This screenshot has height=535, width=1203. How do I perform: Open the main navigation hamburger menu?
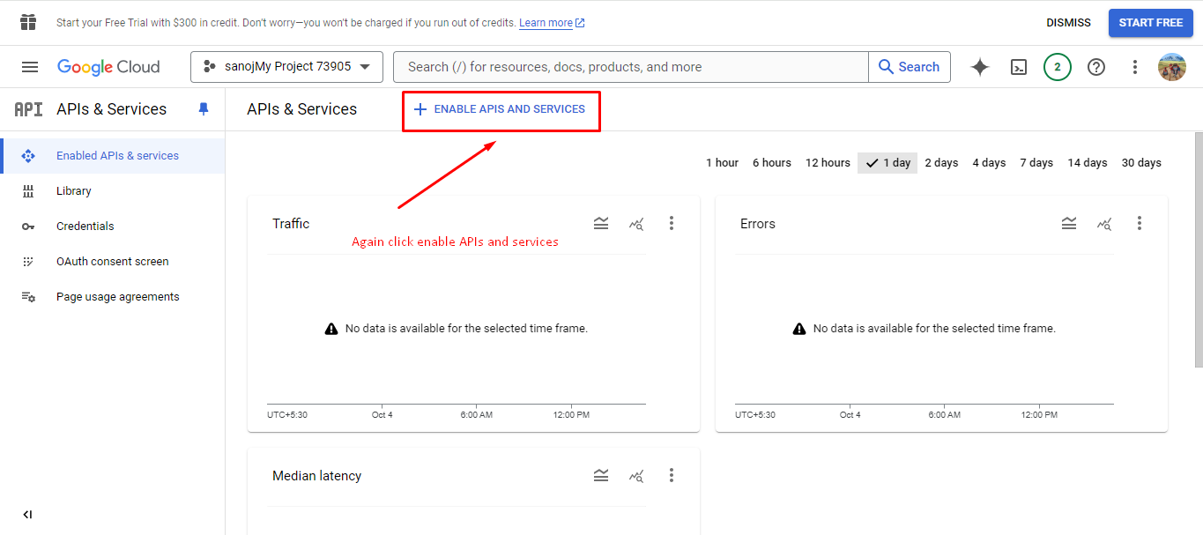[30, 67]
